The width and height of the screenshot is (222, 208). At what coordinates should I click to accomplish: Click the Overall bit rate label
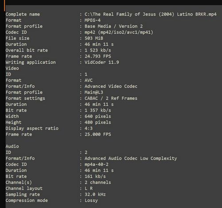tap(27, 50)
